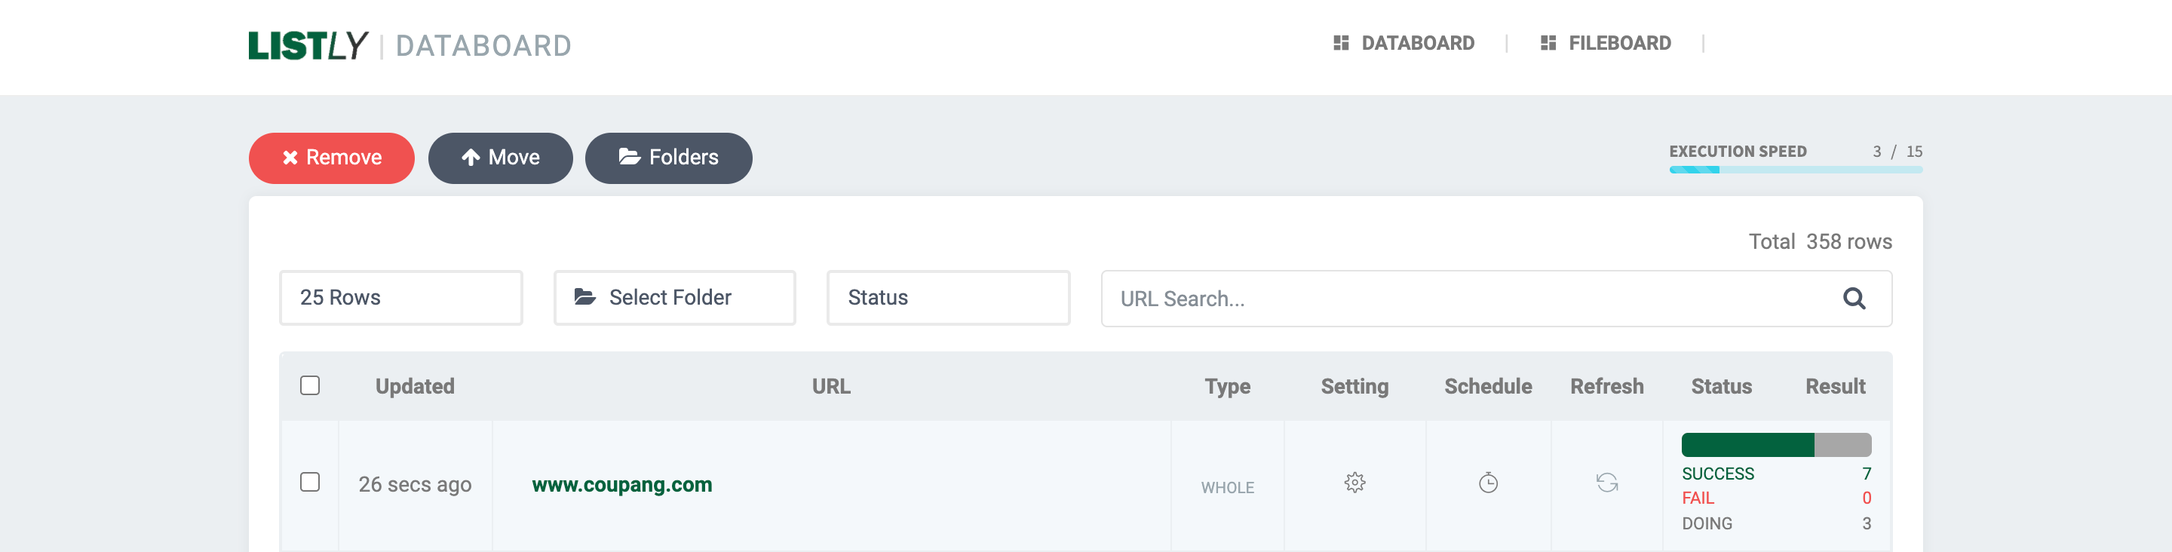This screenshot has width=2172, height=552.
Task: Open the www.coupang.com link
Action: [621, 485]
